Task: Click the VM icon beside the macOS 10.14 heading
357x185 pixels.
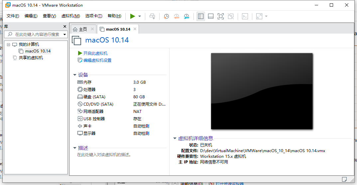Action: click(x=76, y=41)
